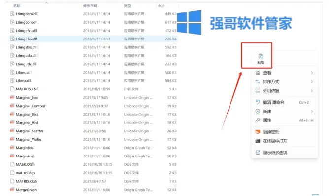Select 撤消 重命名 menu entry
Viewport: 329px width, 196px height.
[x=285, y=102]
